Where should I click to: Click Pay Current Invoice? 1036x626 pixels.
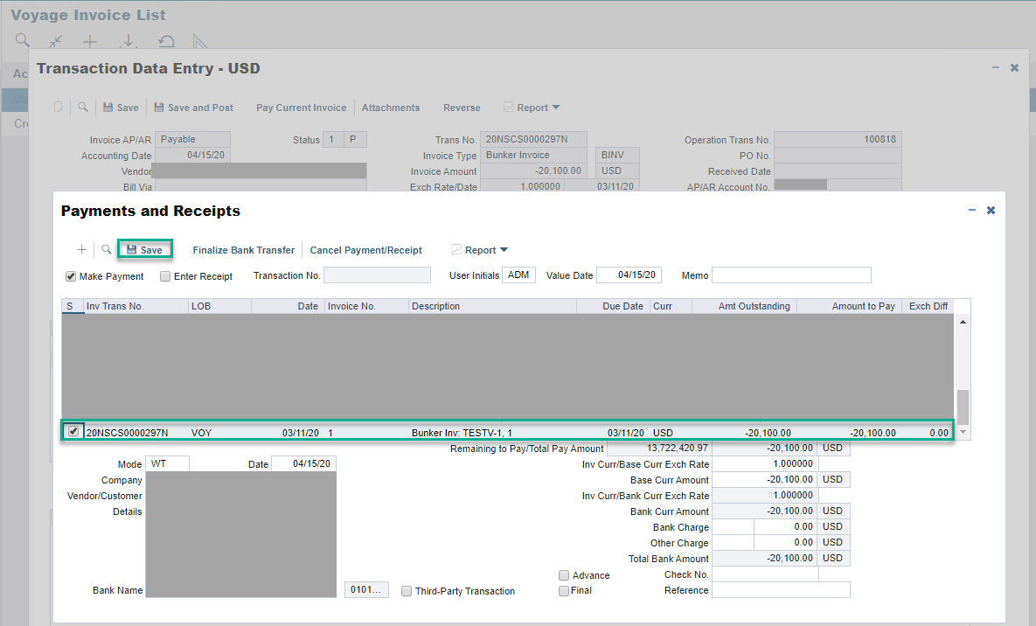pyautogui.click(x=301, y=107)
